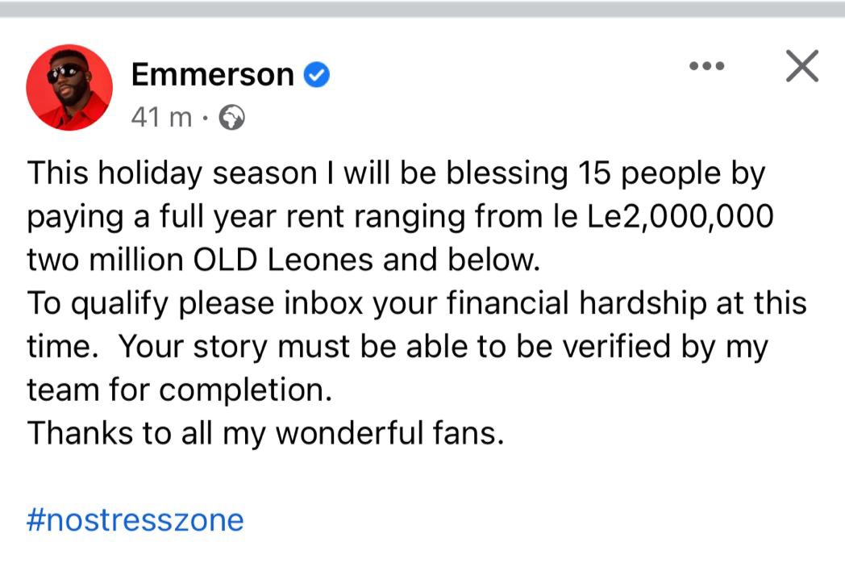Screen dimensions: 845x567
Task: Click the blue verified badge beside Emmerson
Action: pos(316,76)
